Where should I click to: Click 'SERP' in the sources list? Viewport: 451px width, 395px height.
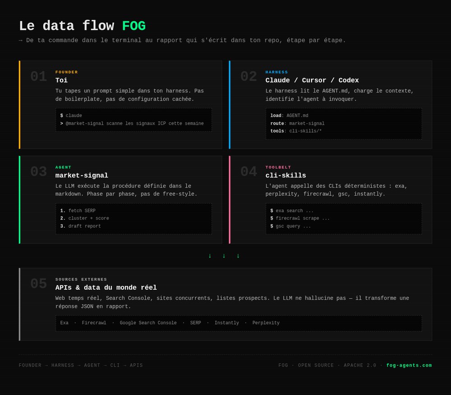point(196,323)
